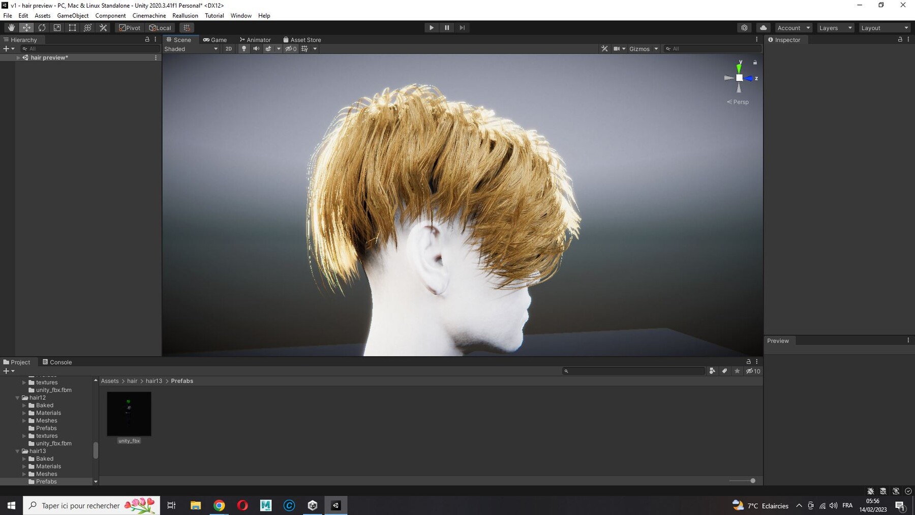Screen dimensions: 915x515
Task: Select the Rect transform tool
Action: point(72,28)
